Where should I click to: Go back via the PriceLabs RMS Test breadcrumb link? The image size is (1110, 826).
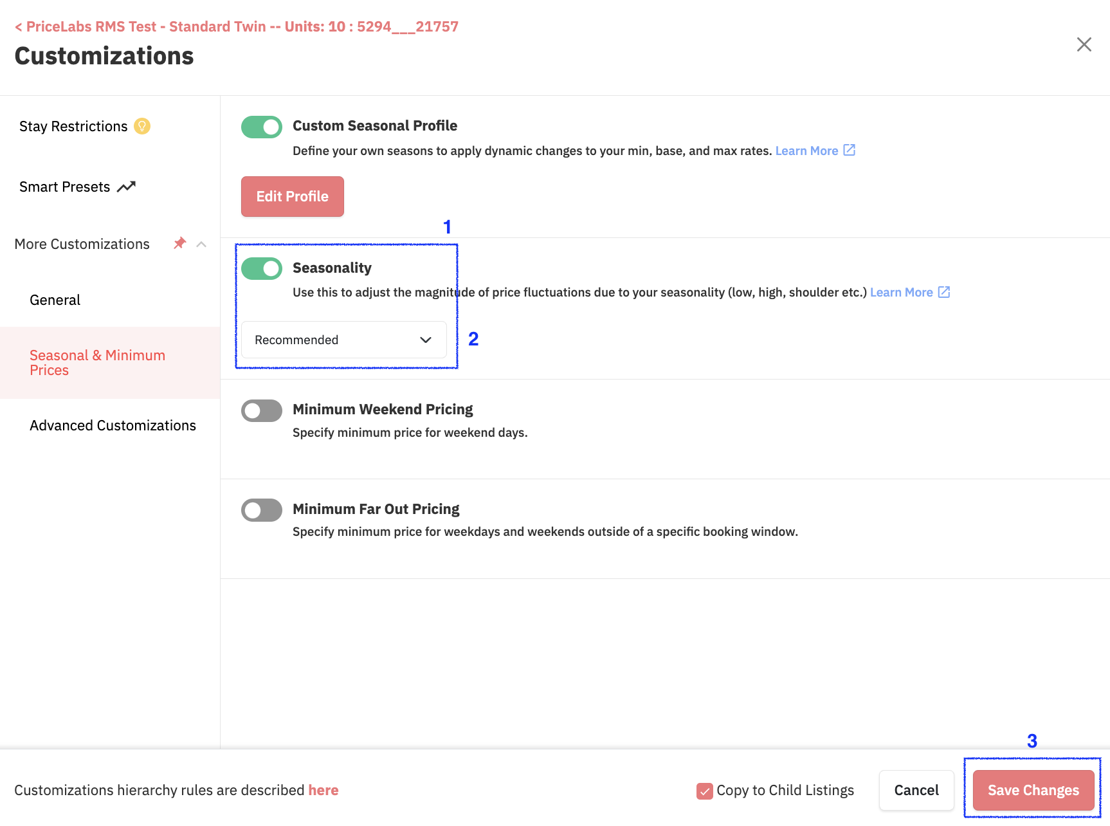(237, 26)
